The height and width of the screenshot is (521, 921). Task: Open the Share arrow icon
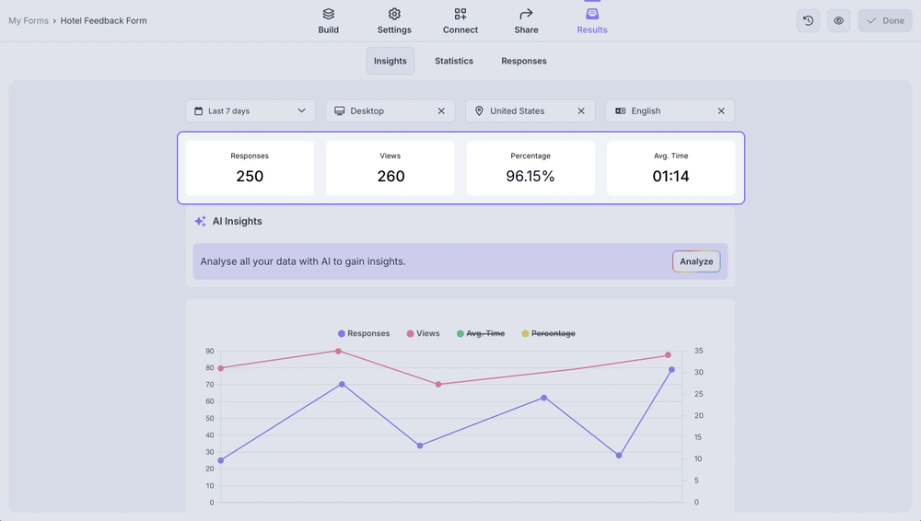point(526,14)
